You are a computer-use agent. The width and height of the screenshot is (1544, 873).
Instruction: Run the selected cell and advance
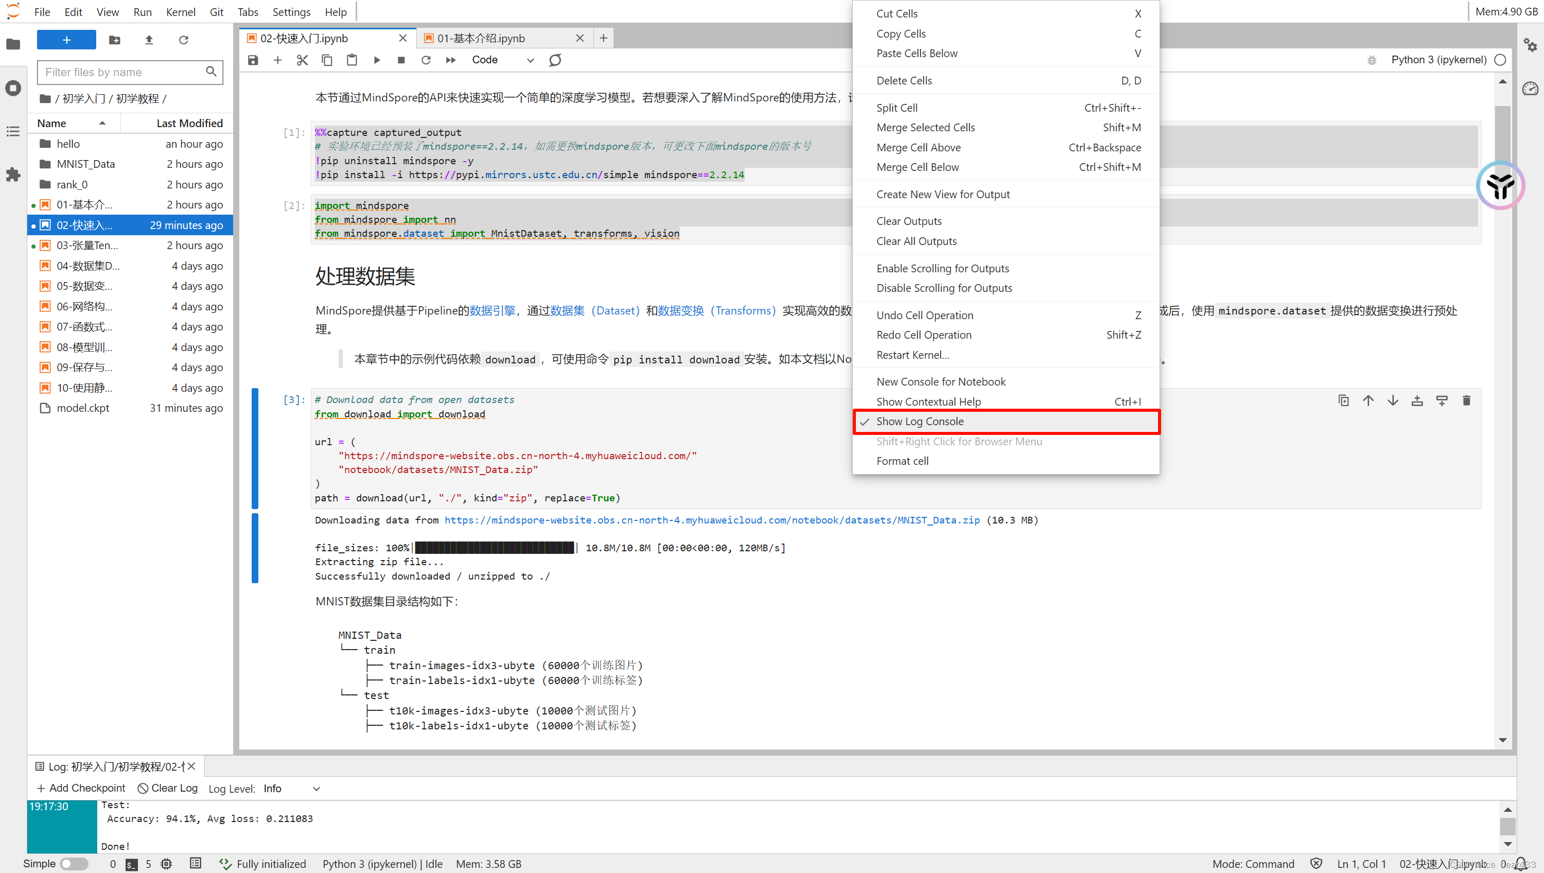(x=376, y=60)
